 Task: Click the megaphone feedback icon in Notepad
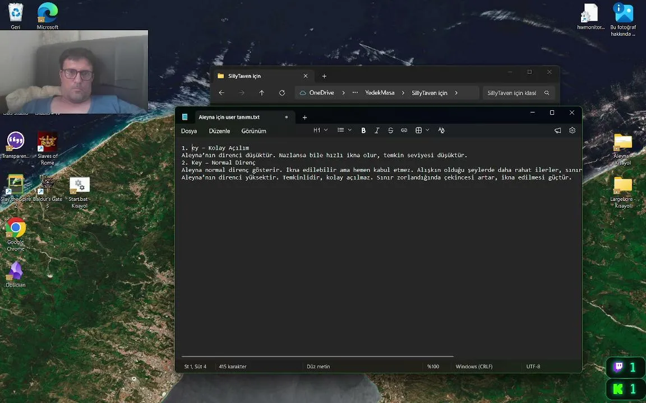(557, 130)
